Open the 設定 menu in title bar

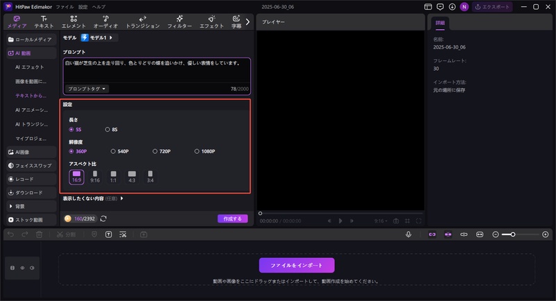pyautogui.click(x=83, y=7)
